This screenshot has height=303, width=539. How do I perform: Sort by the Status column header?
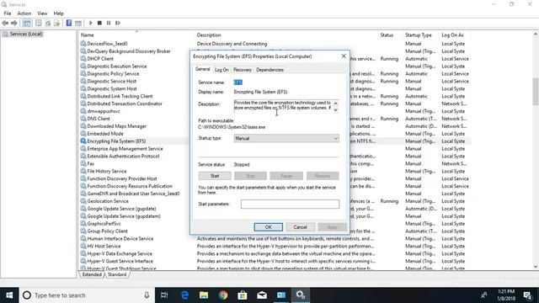[x=390, y=35]
